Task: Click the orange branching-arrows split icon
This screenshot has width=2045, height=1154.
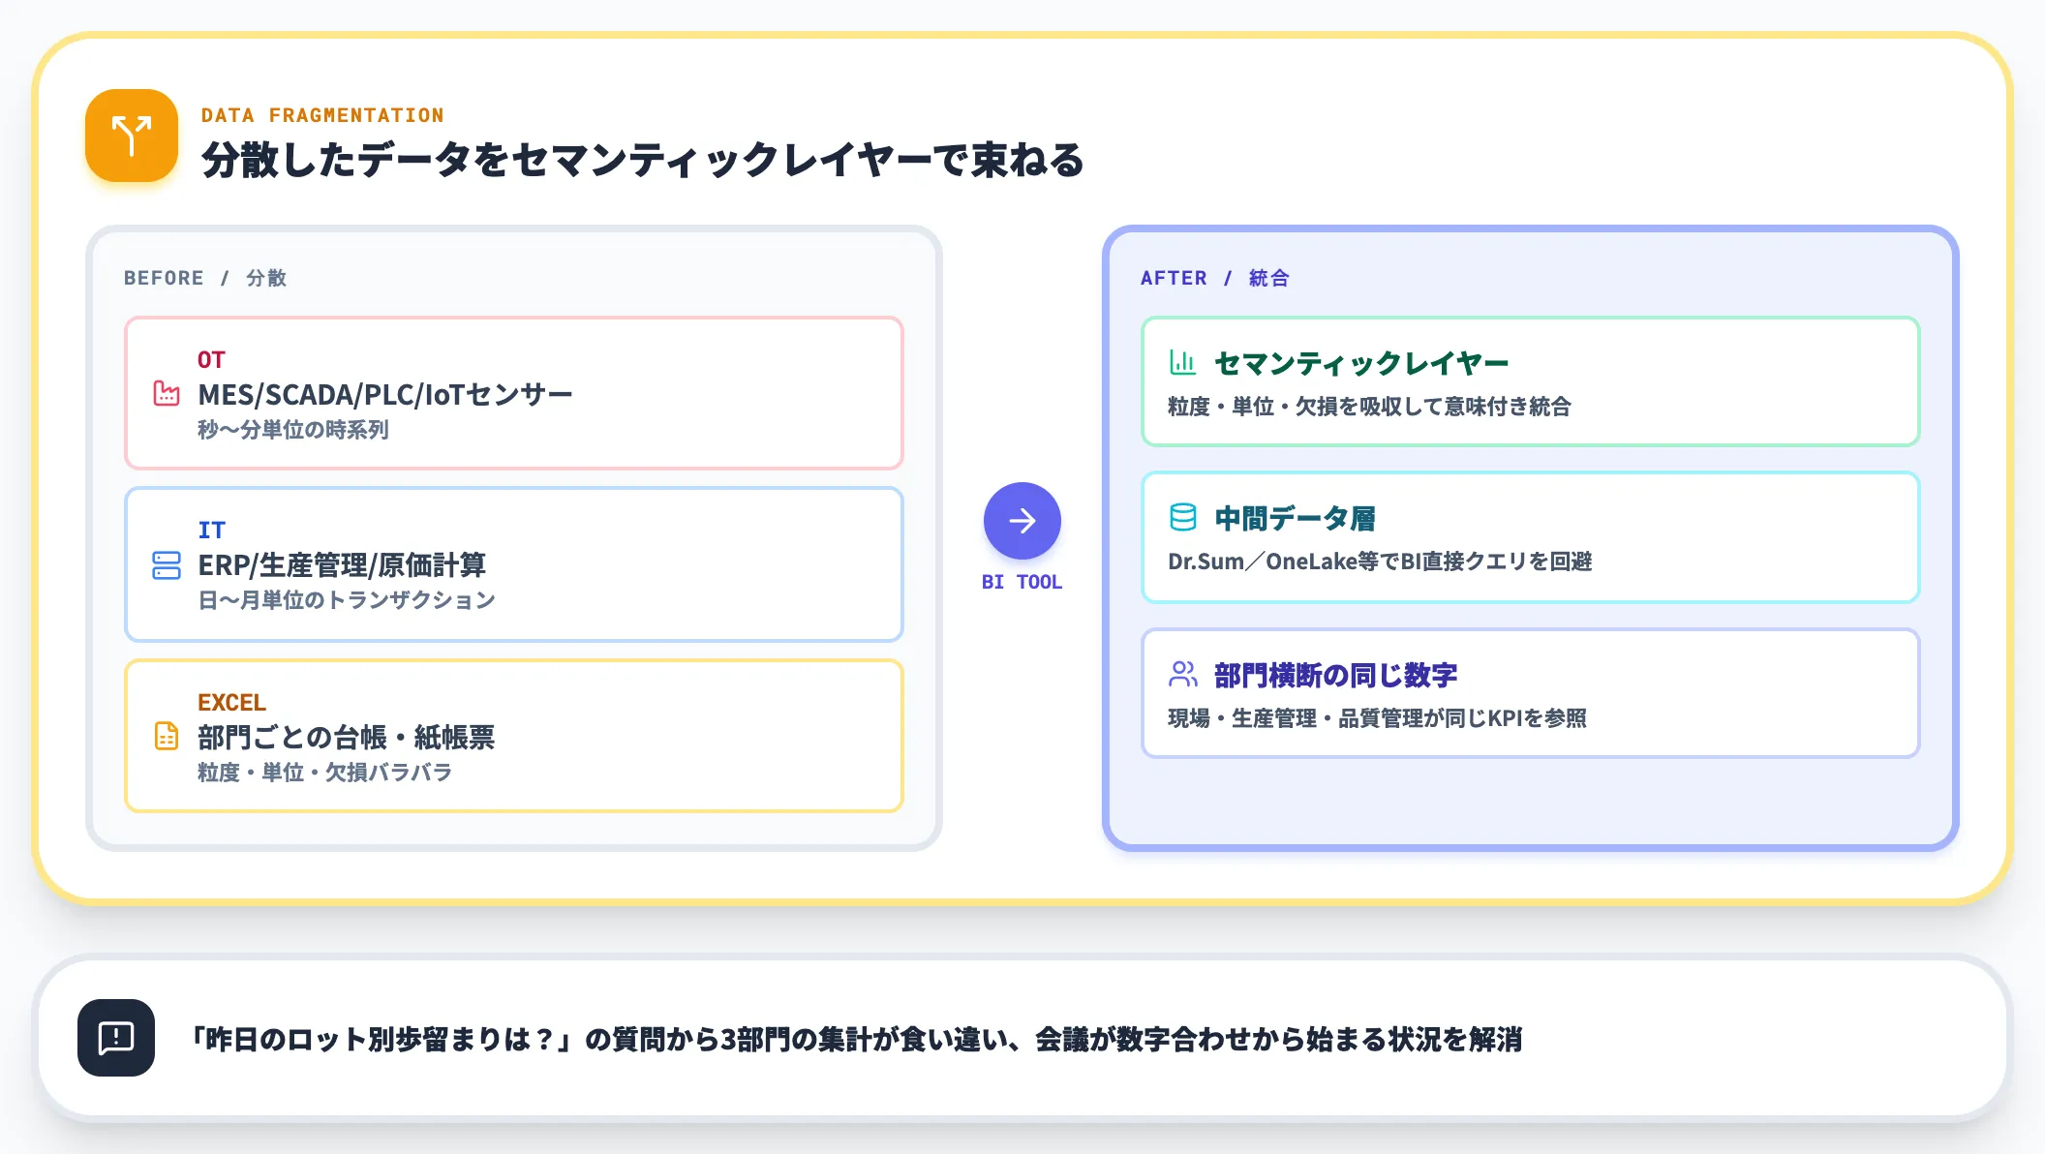Action: (x=132, y=136)
